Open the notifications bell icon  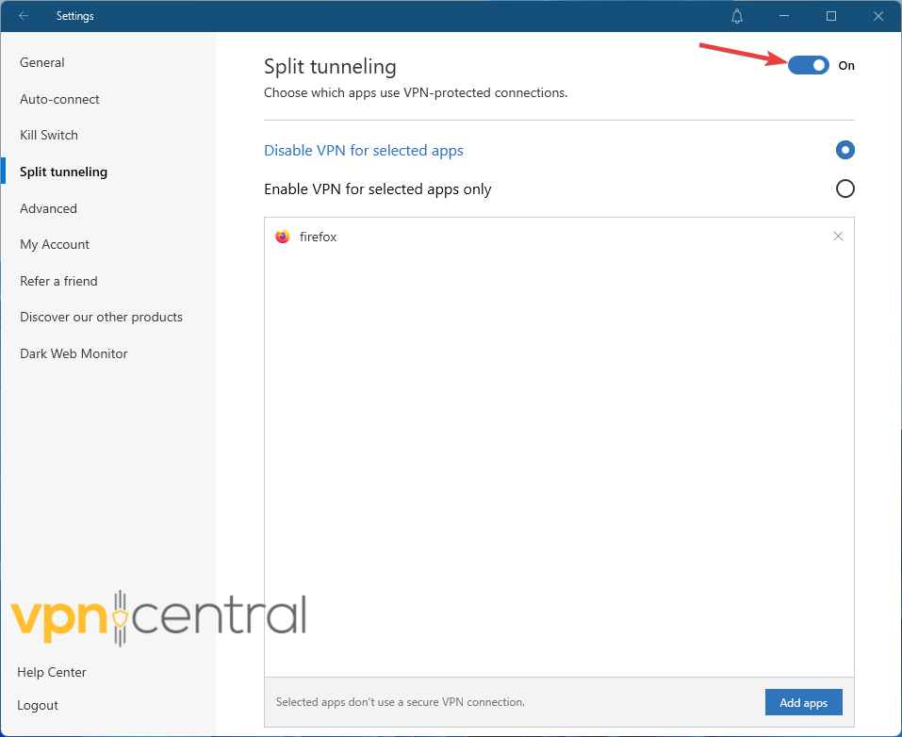point(737,16)
